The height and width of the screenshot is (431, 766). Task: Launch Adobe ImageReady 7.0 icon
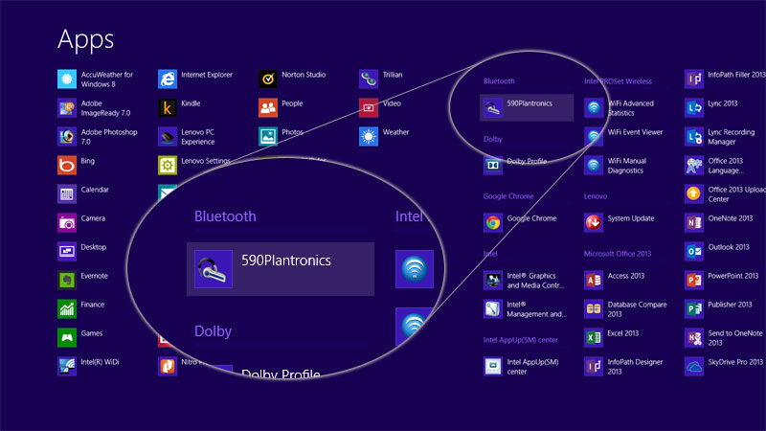coord(67,108)
